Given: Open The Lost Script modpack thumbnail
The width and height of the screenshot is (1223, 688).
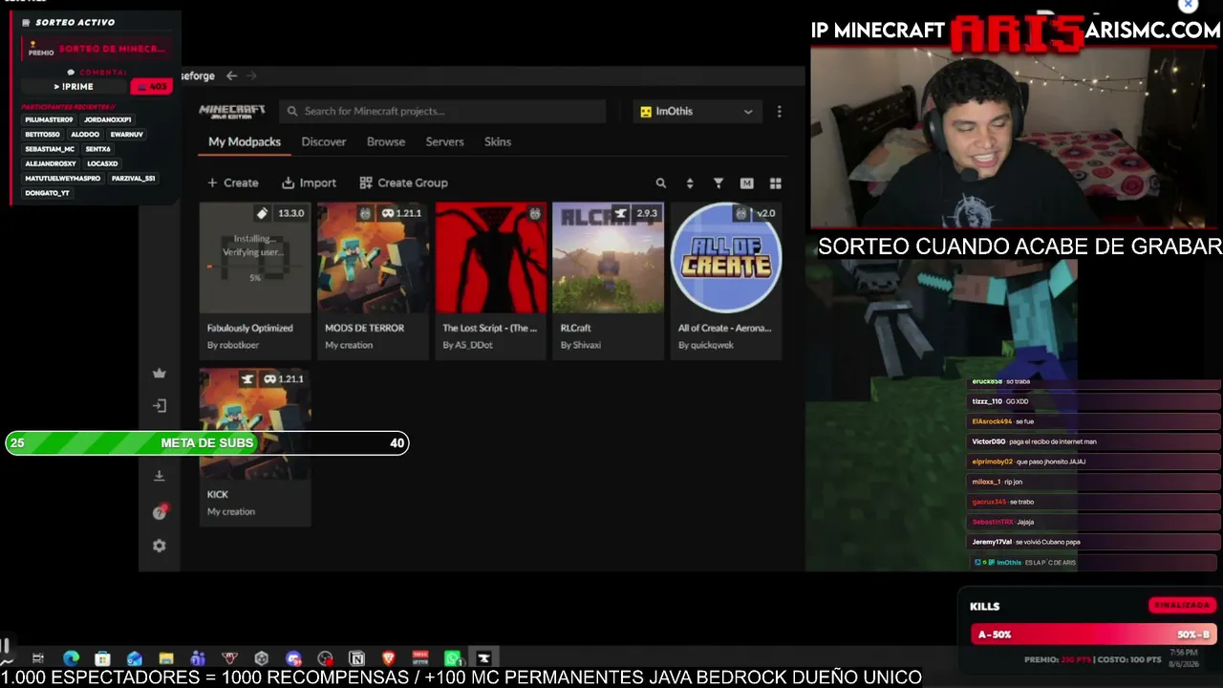Looking at the screenshot, I should 491,258.
